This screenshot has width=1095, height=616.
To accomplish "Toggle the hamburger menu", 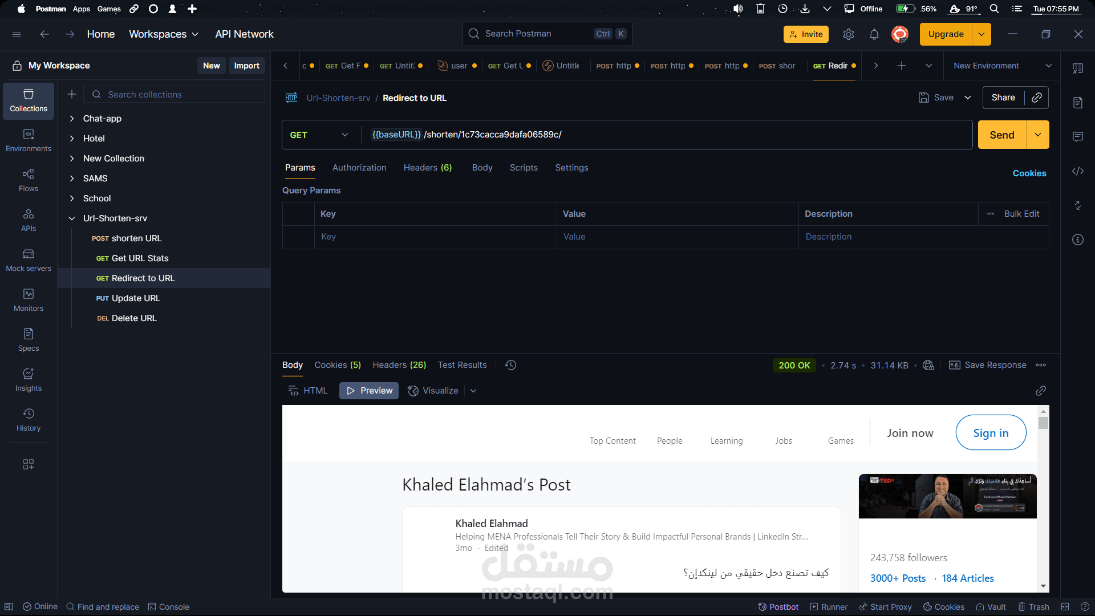I will click(x=17, y=34).
